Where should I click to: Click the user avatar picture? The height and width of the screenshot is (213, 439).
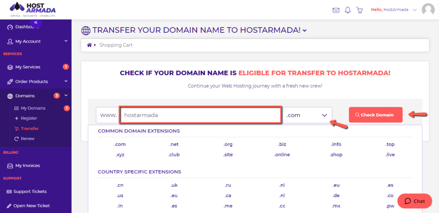tap(428, 10)
